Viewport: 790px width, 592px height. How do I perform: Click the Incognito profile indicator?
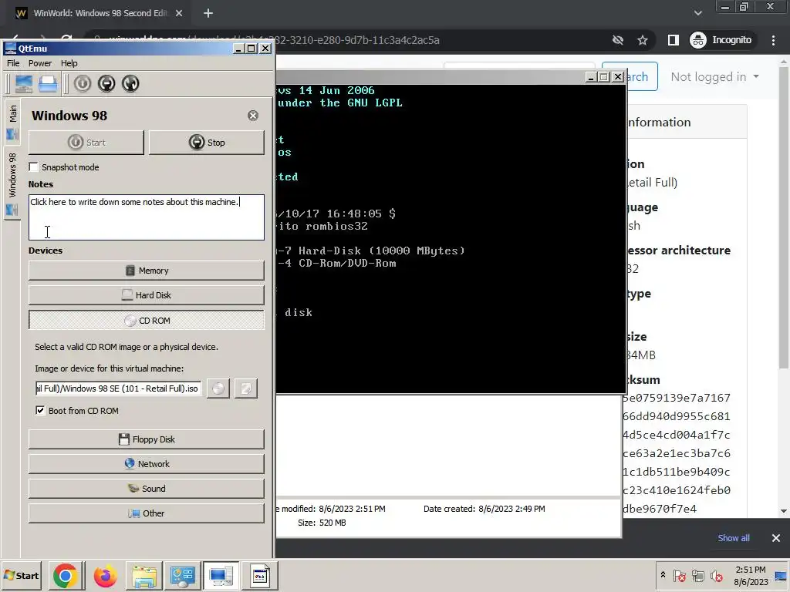coord(721,40)
